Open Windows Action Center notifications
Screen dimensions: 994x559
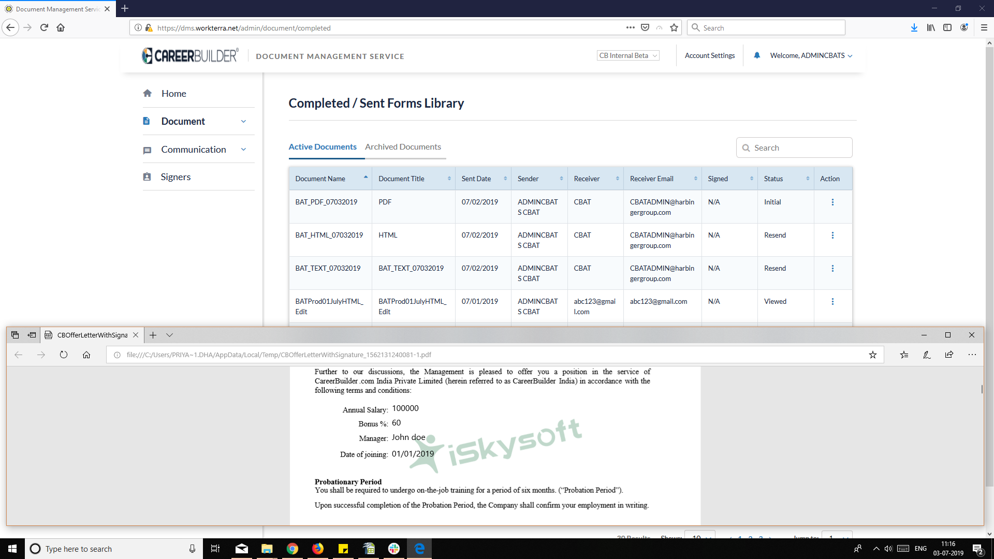coord(977,549)
